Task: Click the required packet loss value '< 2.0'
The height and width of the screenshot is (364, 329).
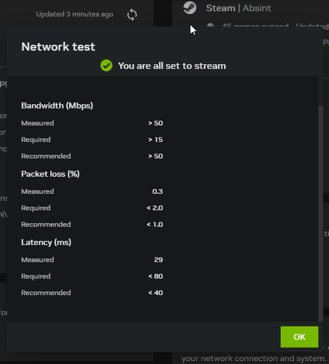Action: [x=154, y=208]
